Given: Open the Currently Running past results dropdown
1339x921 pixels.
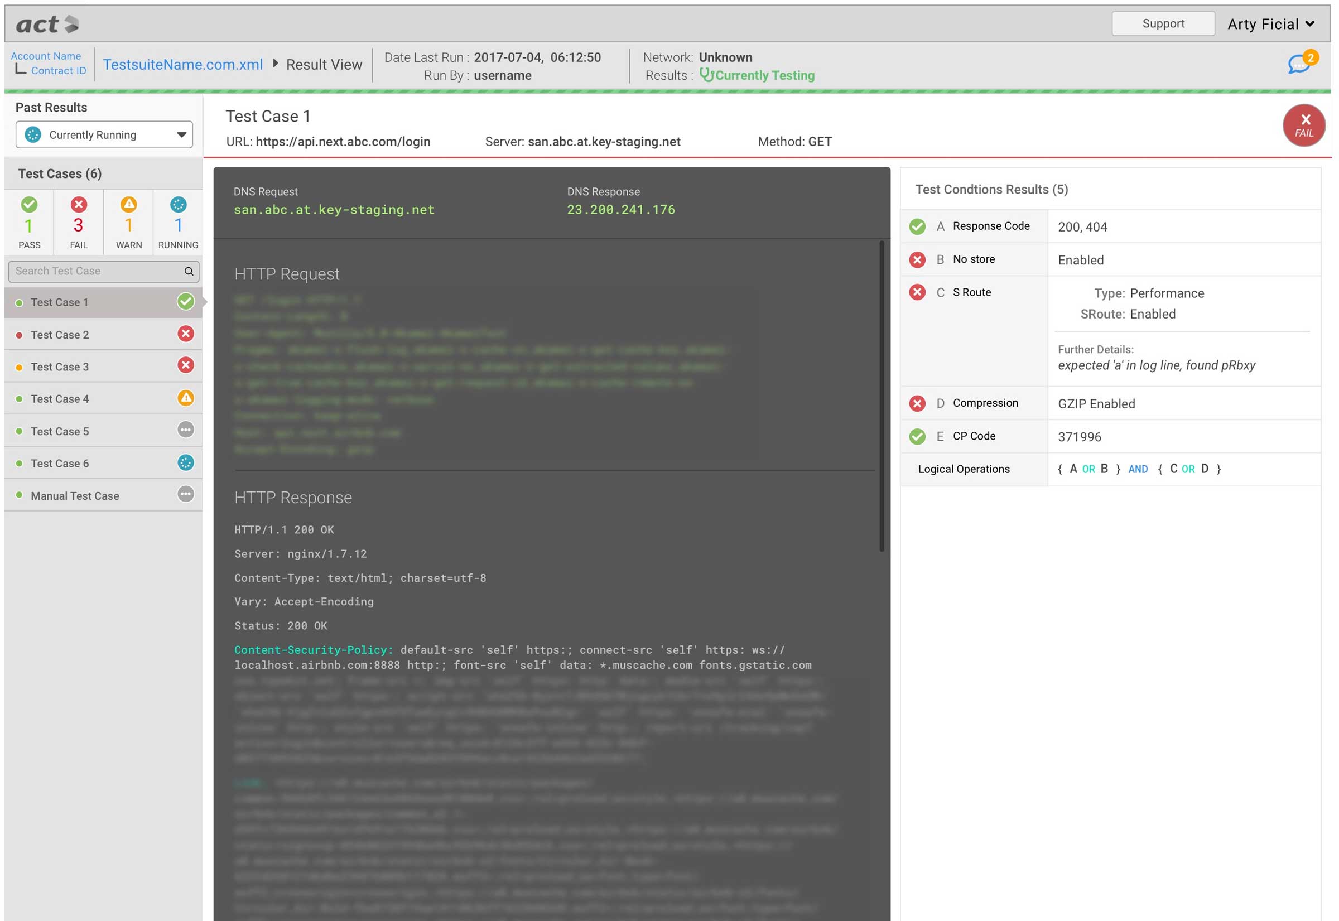Looking at the screenshot, I should [x=104, y=134].
